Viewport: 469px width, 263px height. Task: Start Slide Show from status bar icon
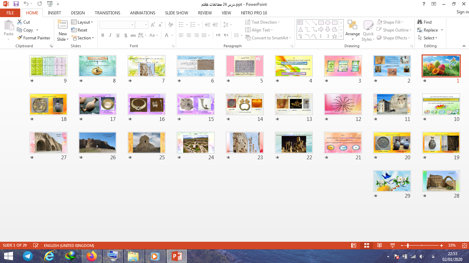392,246
